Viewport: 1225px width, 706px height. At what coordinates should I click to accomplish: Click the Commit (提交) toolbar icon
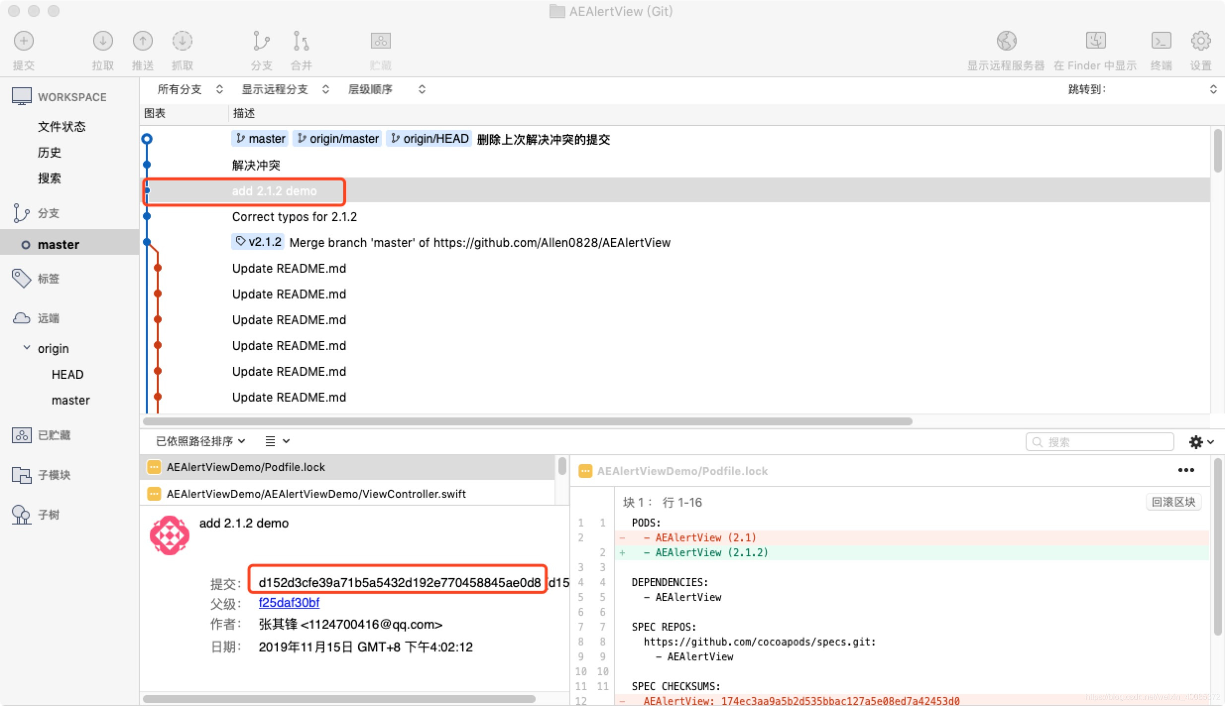coord(23,41)
